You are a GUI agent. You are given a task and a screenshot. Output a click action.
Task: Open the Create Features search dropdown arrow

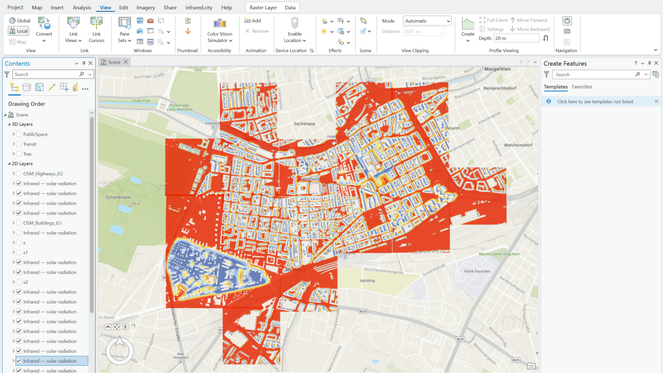(646, 75)
